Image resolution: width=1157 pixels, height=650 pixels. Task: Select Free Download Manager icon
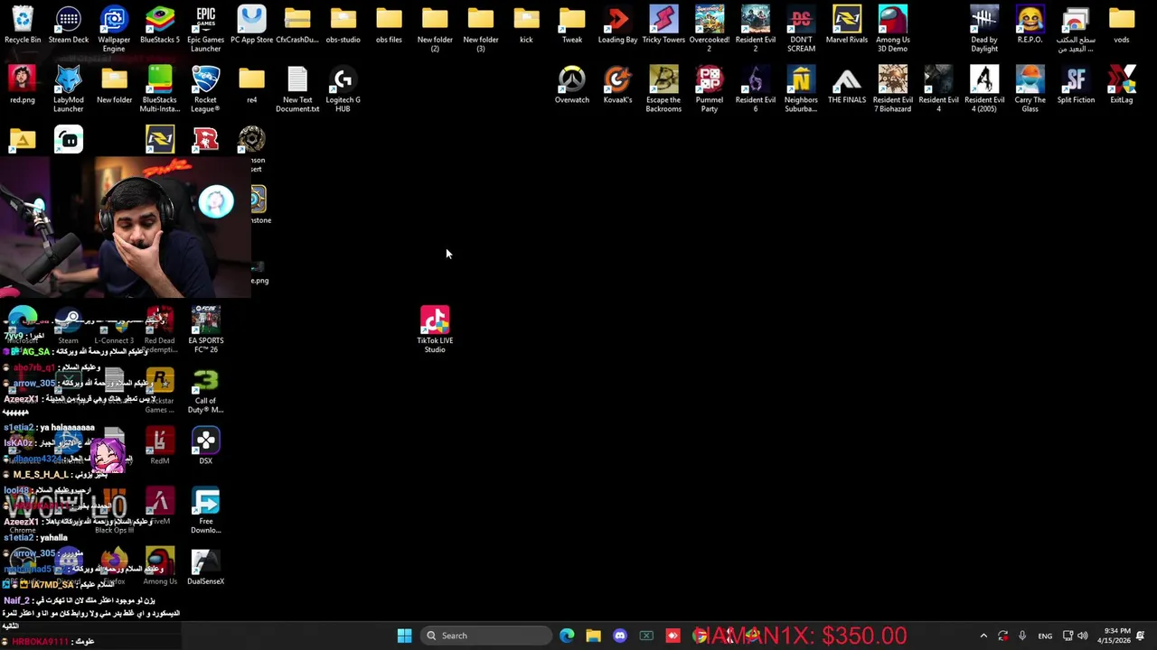click(206, 510)
